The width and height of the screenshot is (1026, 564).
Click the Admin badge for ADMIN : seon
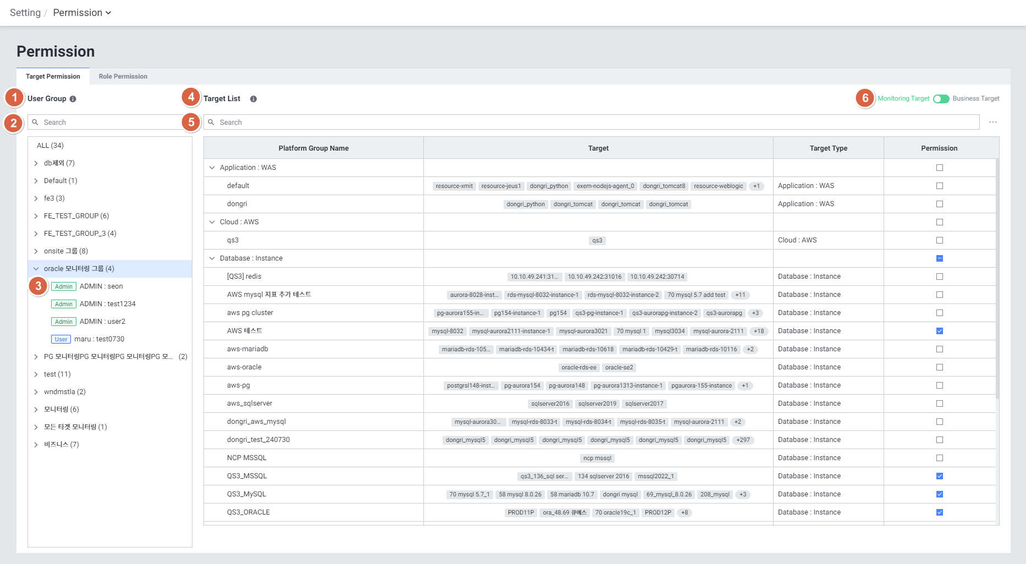(64, 286)
